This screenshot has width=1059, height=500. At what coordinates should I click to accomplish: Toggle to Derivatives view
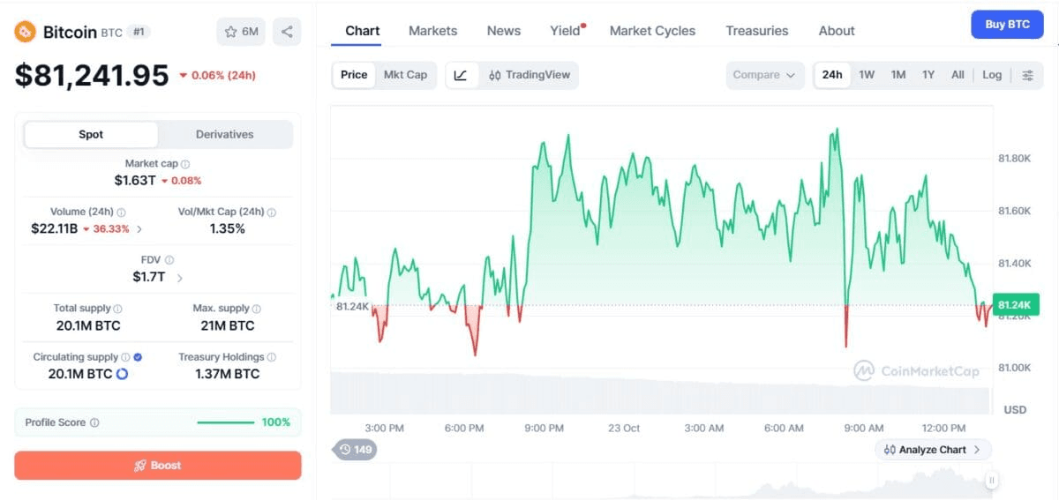pos(225,135)
